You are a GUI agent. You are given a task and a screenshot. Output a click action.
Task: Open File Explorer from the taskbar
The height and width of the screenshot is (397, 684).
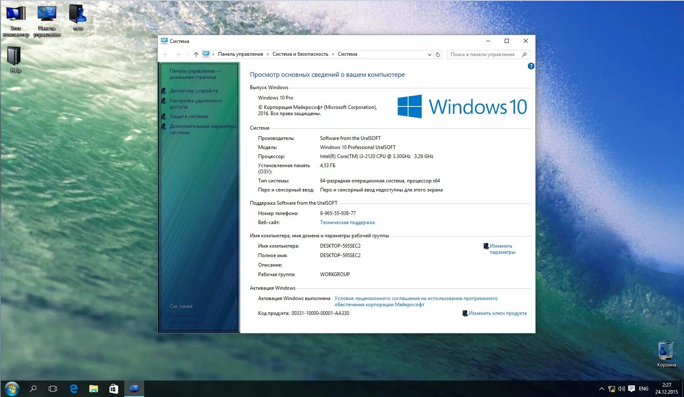point(94,389)
